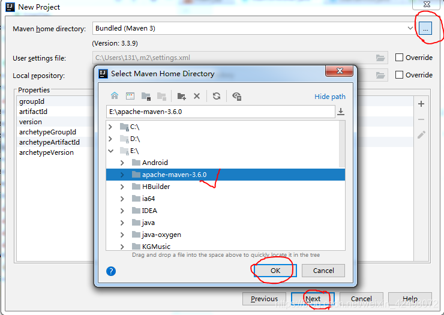
Task: Add property plus icon
Action: [x=421, y=104]
